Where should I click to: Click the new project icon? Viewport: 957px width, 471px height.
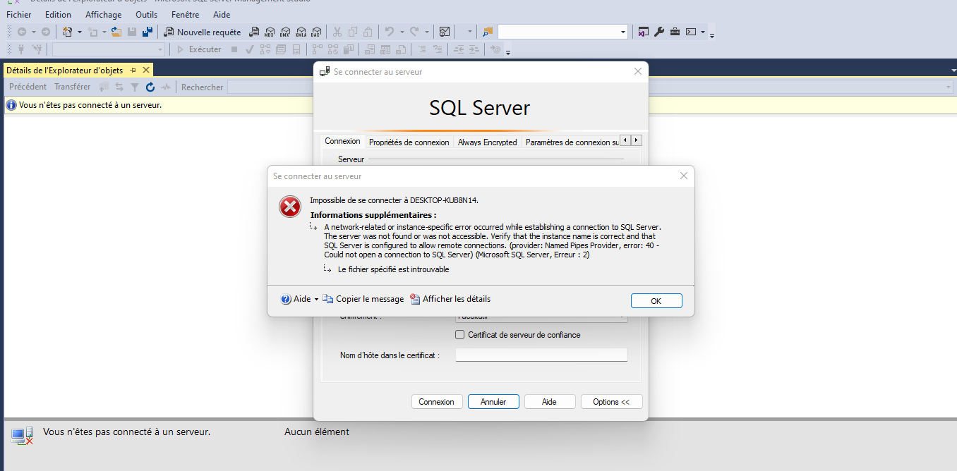tap(68, 32)
